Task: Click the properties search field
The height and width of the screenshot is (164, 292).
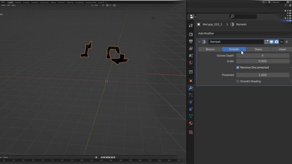Action: (243, 16)
